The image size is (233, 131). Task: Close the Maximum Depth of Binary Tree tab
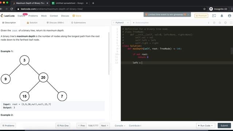click(47, 3)
